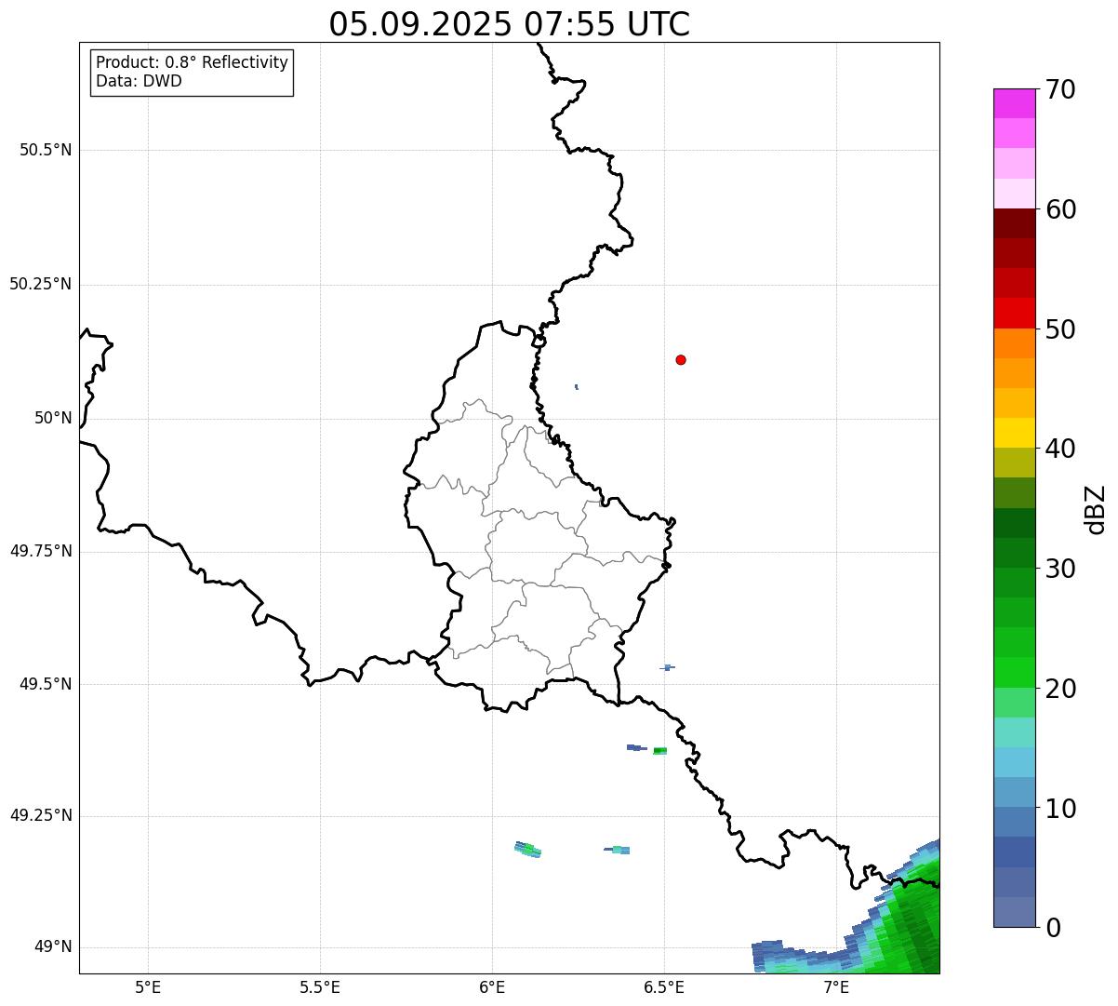Image resolution: width=1118 pixels, height=1006 pixels.
Task: Click the colorbar tick label 10
Action: [1061, 809]
